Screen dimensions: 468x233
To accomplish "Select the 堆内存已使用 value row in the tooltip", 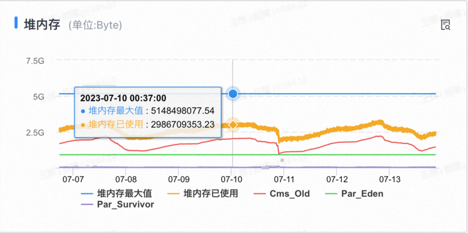I will pos(147,124).
